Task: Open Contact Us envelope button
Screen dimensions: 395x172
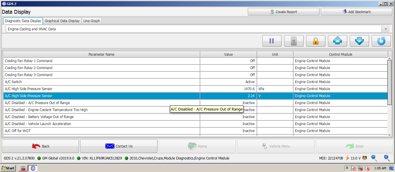Action: (x=119, y=146)
